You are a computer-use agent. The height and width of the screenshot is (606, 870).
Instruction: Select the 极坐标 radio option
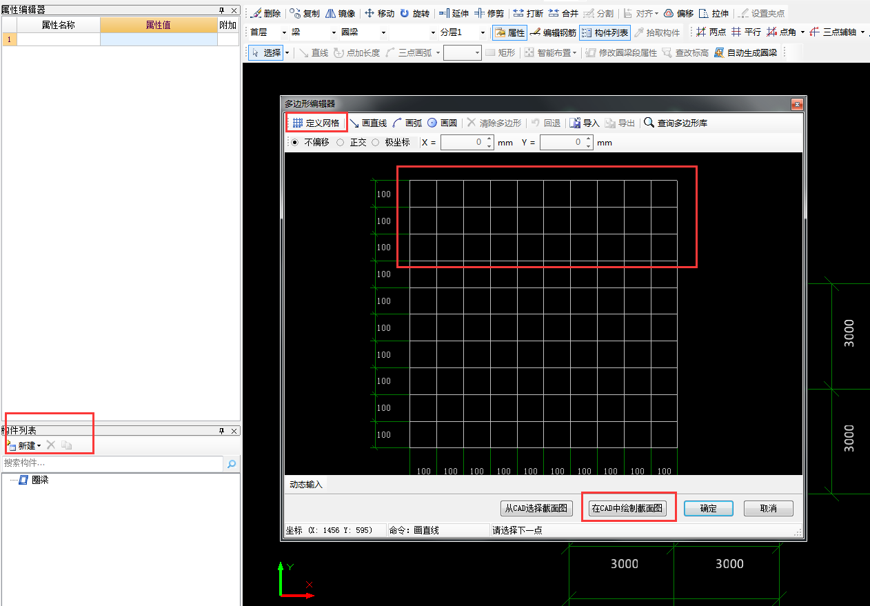point(376,143)
